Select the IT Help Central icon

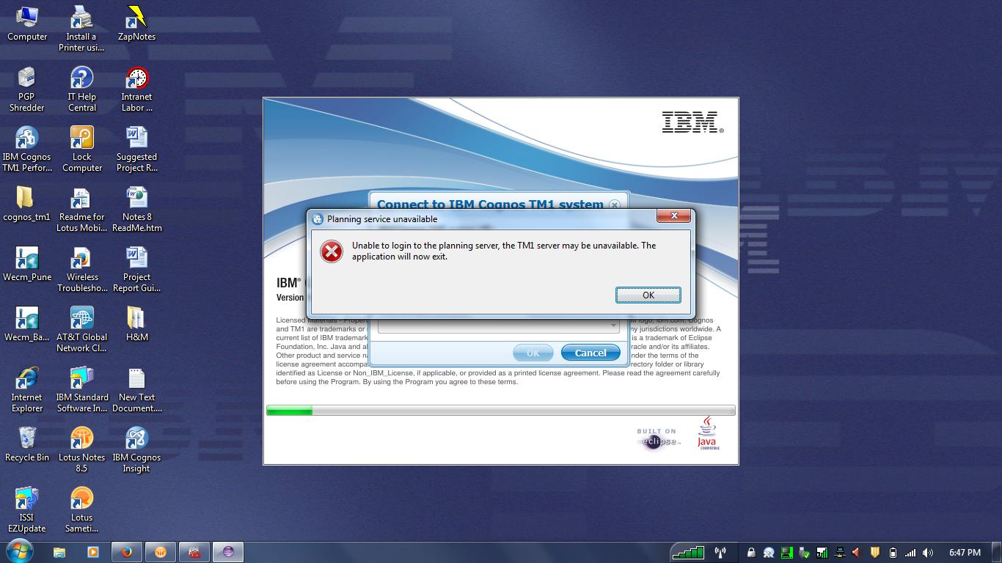pyautogui.click(x=81, y=89)
